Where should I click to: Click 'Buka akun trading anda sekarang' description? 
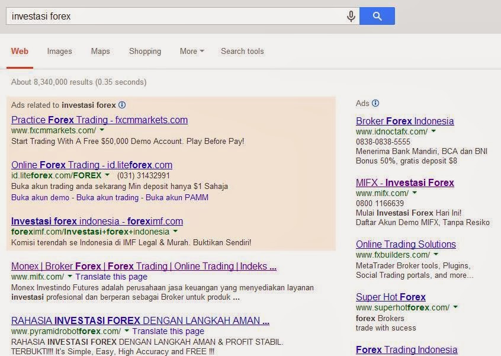pos(120,187)
